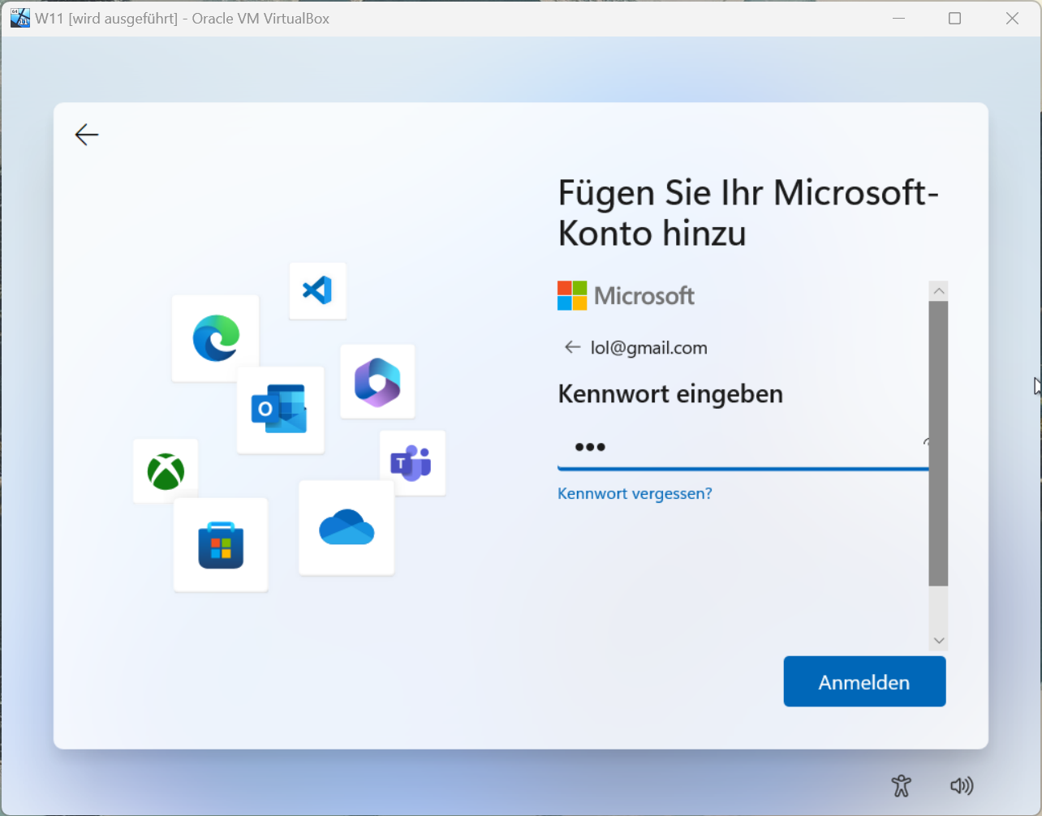
Task: Click the Kennwort eingeben heading
Action: click(x=670, y=394)
